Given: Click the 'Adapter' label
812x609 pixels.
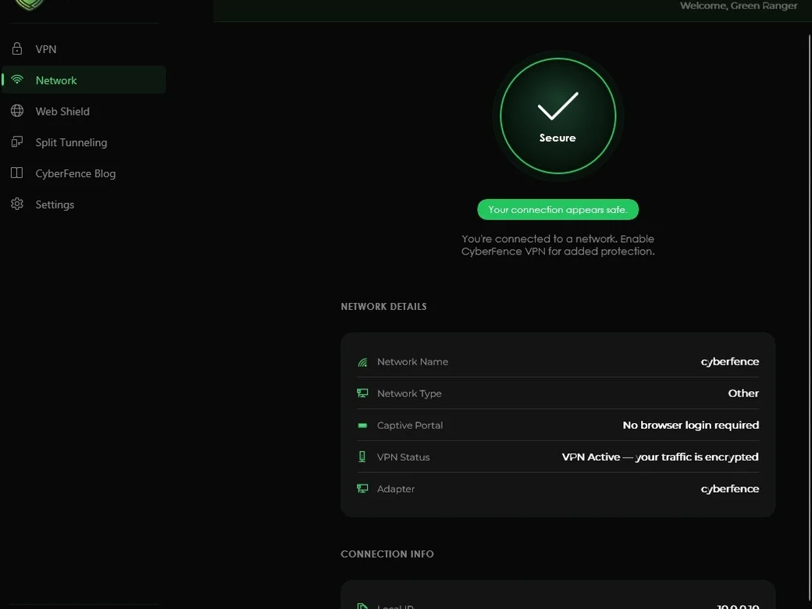Looking at the screenshot, I should pos(396,489).
